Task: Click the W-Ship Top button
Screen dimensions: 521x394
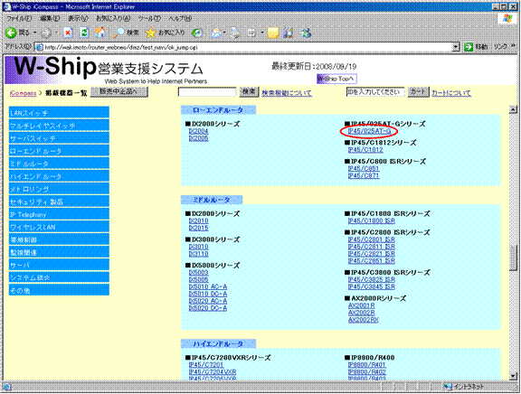Action: click(336, 79)
